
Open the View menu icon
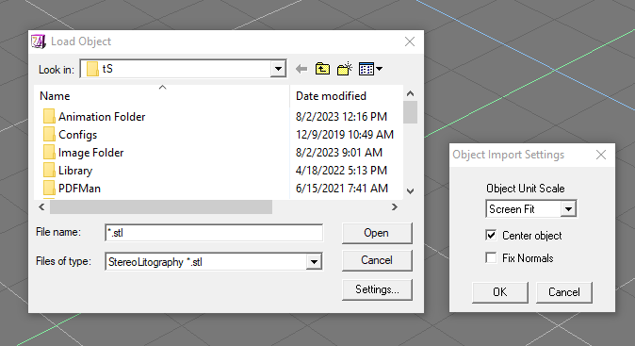pos(370,69)
